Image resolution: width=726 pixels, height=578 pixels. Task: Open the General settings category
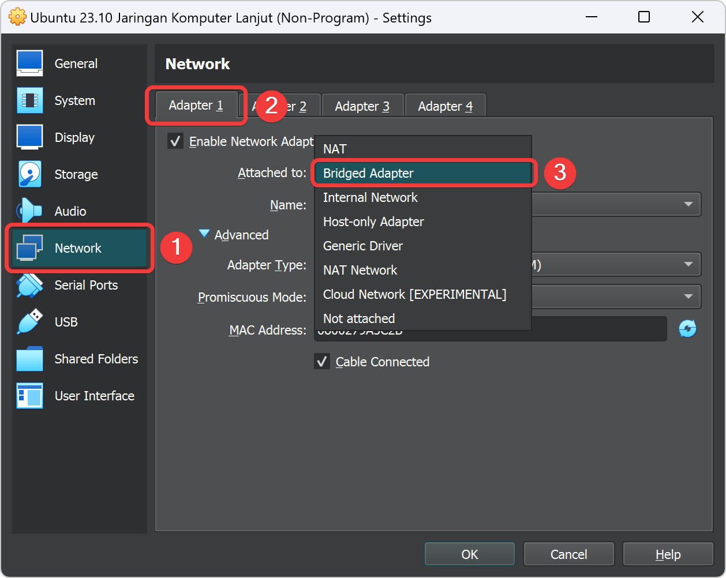pos(80,63)
